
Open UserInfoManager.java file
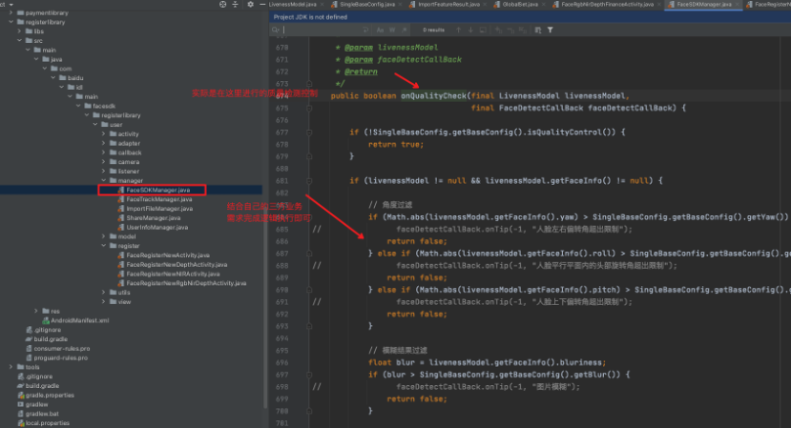[153, 227]
